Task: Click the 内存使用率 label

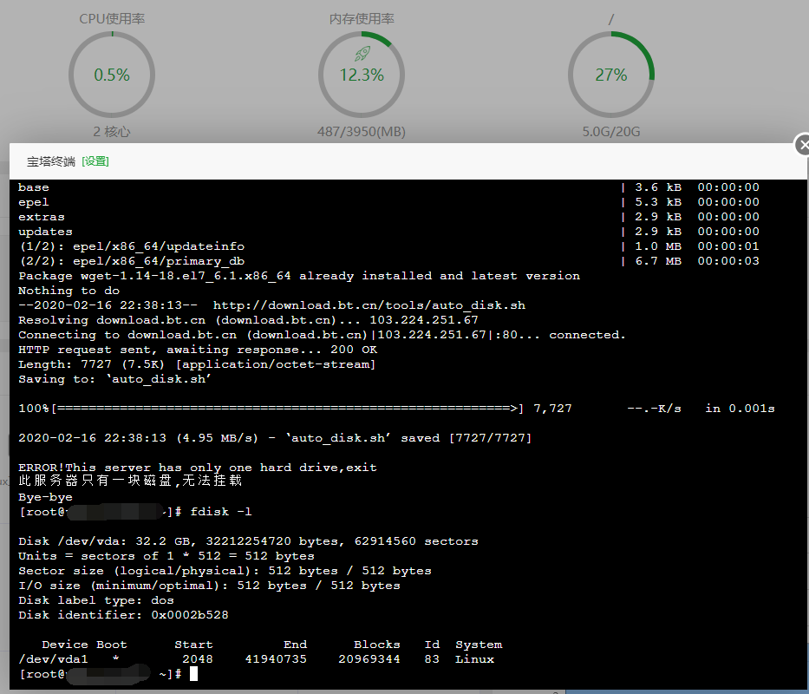Action: [x=362, y=19]
